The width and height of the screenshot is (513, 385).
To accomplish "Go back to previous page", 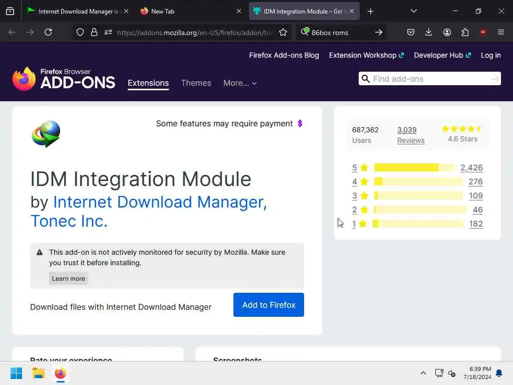I will (x=12, y=33).
